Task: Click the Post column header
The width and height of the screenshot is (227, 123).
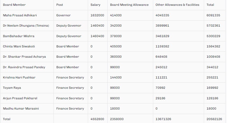Action: coord(60,5)
